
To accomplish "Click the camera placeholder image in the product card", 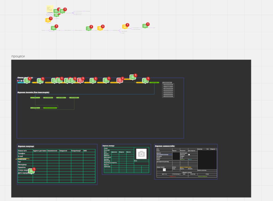I will click(141, 154).
